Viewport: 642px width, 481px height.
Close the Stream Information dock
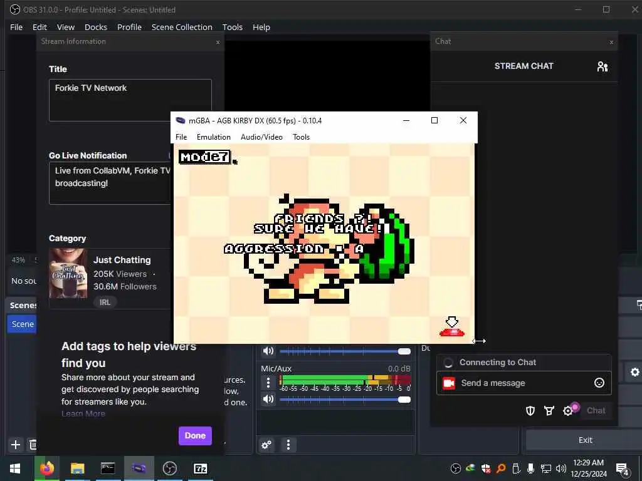218,42
